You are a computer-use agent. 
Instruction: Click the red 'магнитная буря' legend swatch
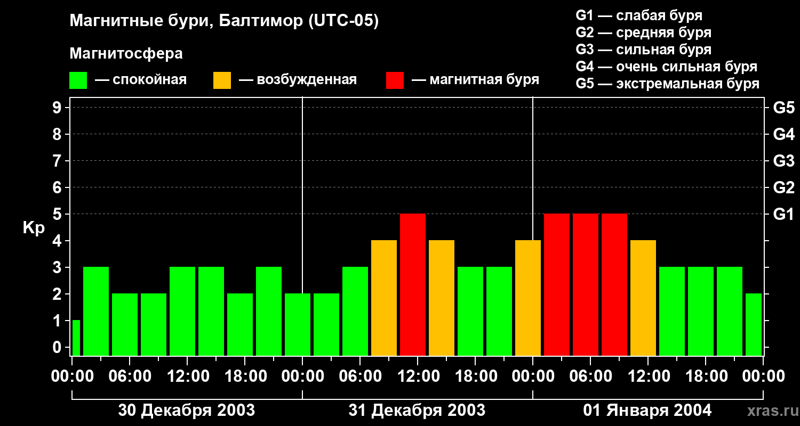pos(395,80)
